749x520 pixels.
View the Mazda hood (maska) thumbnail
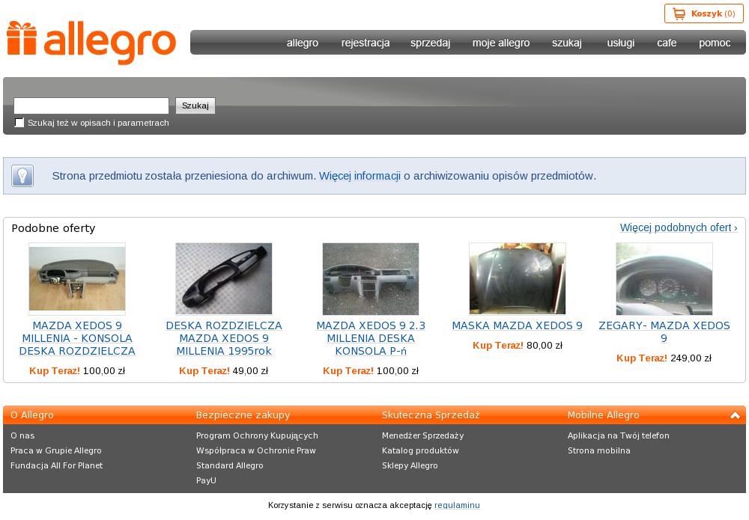click(518, 278)
